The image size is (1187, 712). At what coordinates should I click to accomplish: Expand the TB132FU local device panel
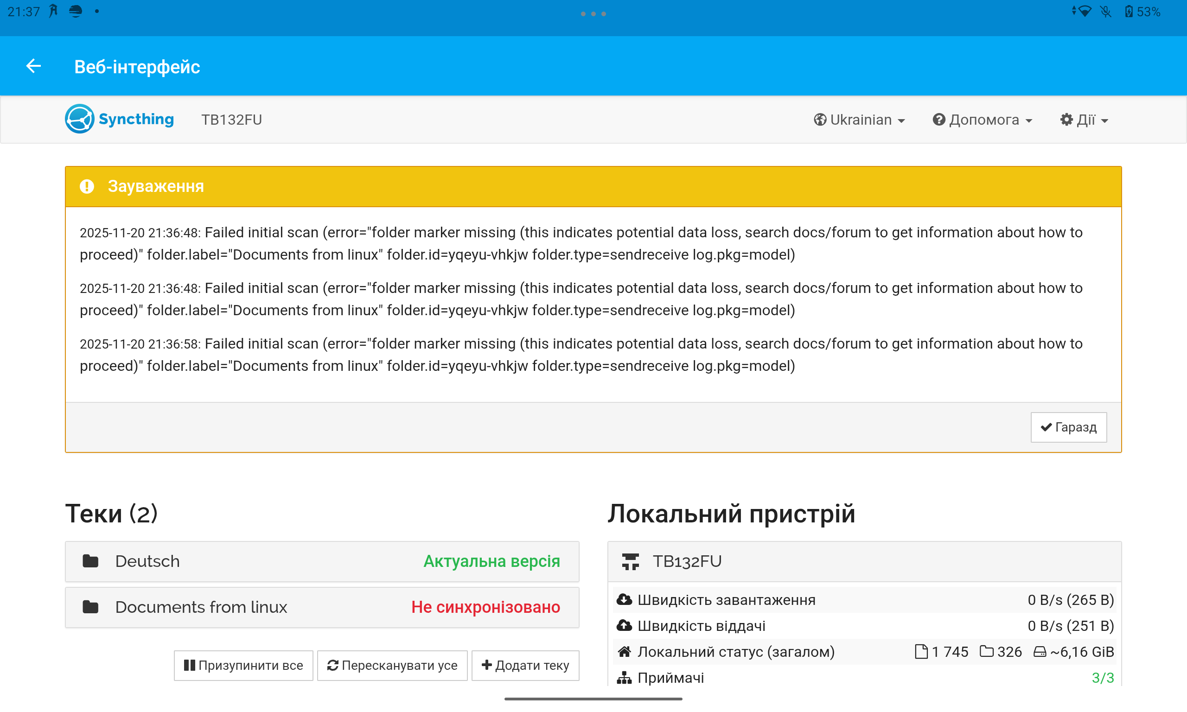point(864,561)
